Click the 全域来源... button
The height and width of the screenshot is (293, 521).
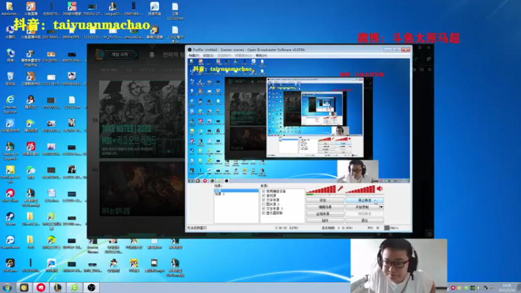tap(324, 214)
